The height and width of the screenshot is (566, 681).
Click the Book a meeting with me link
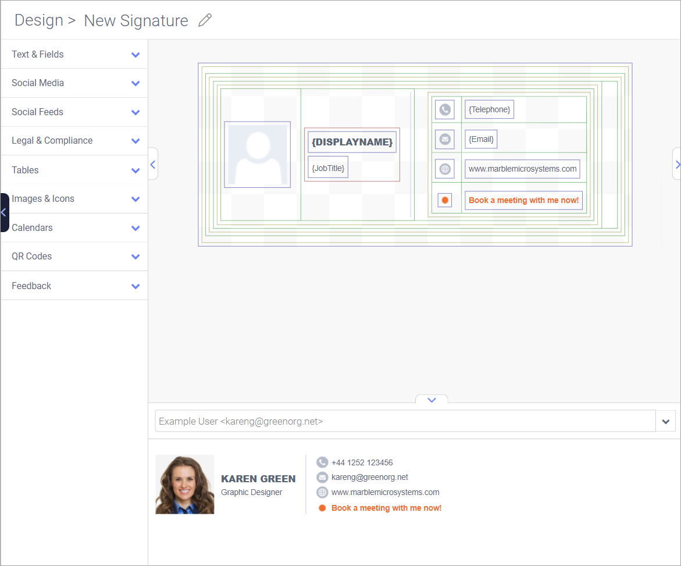pos(386,507)
